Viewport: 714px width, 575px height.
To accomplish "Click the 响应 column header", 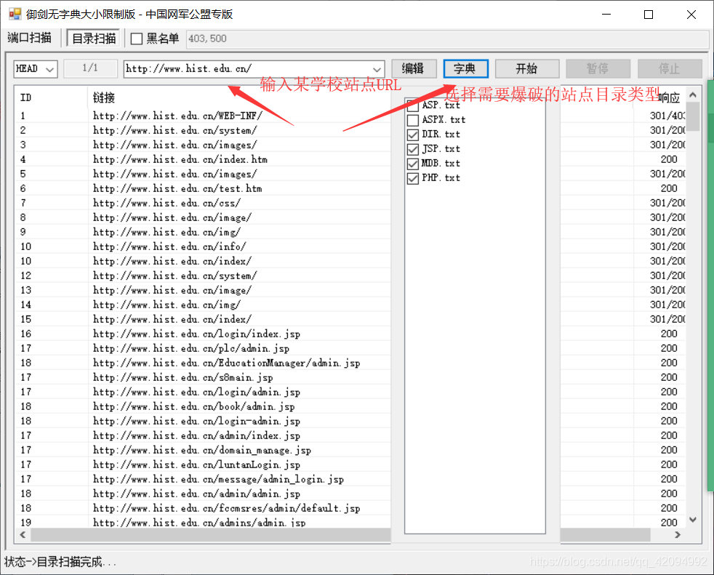I will pos(668,97).
